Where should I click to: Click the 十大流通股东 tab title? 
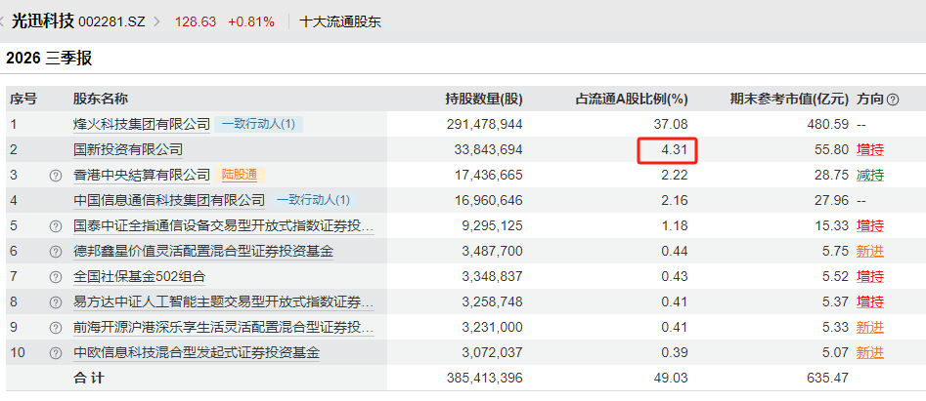click(340, 22)
